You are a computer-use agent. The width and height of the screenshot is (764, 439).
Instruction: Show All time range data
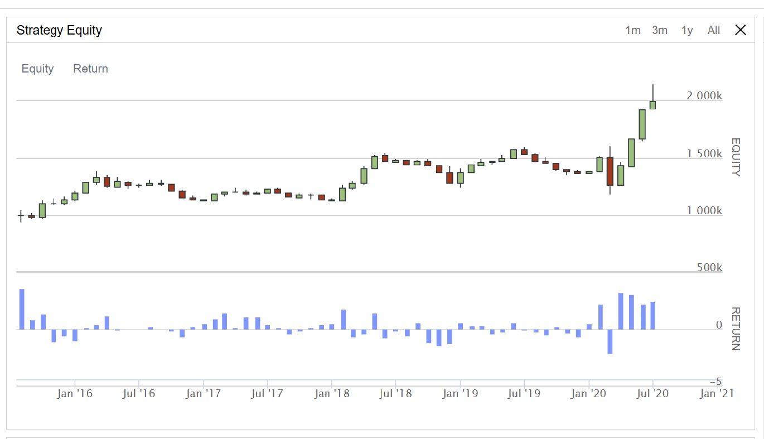coord(713,30)
